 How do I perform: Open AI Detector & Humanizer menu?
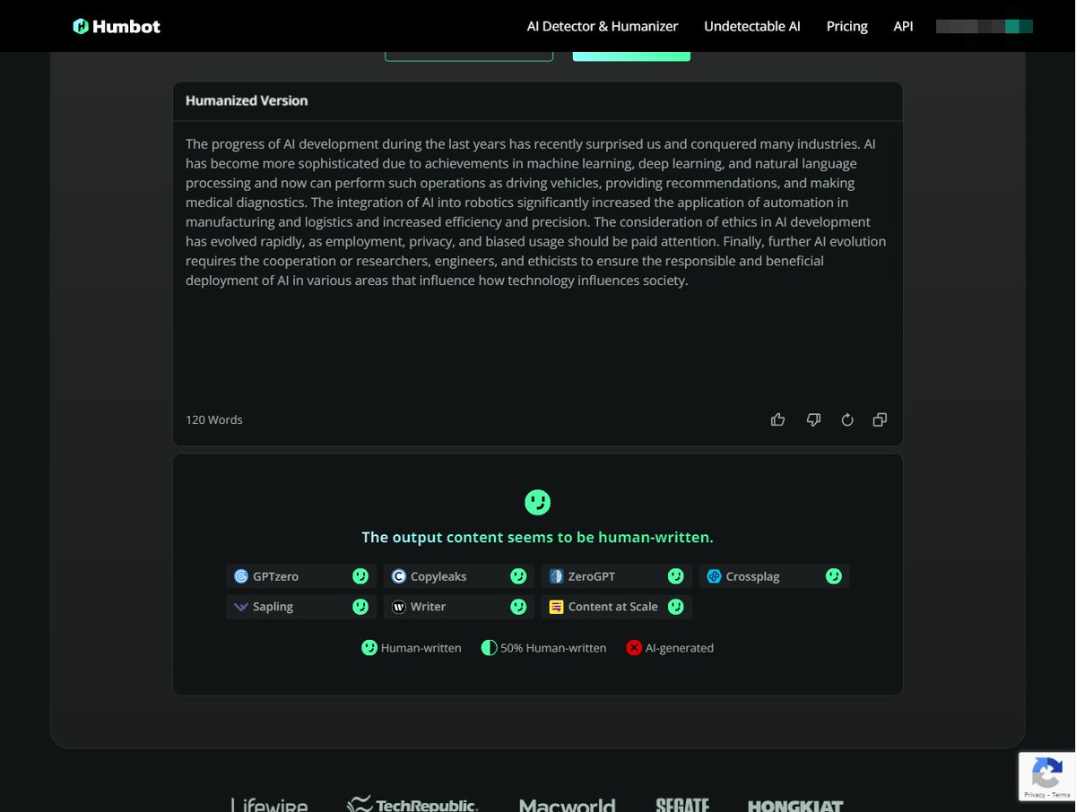[603, 26]
